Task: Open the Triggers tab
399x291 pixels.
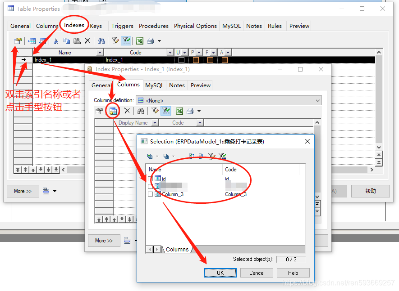Action: pyautogui.click(x=122, y=26)
